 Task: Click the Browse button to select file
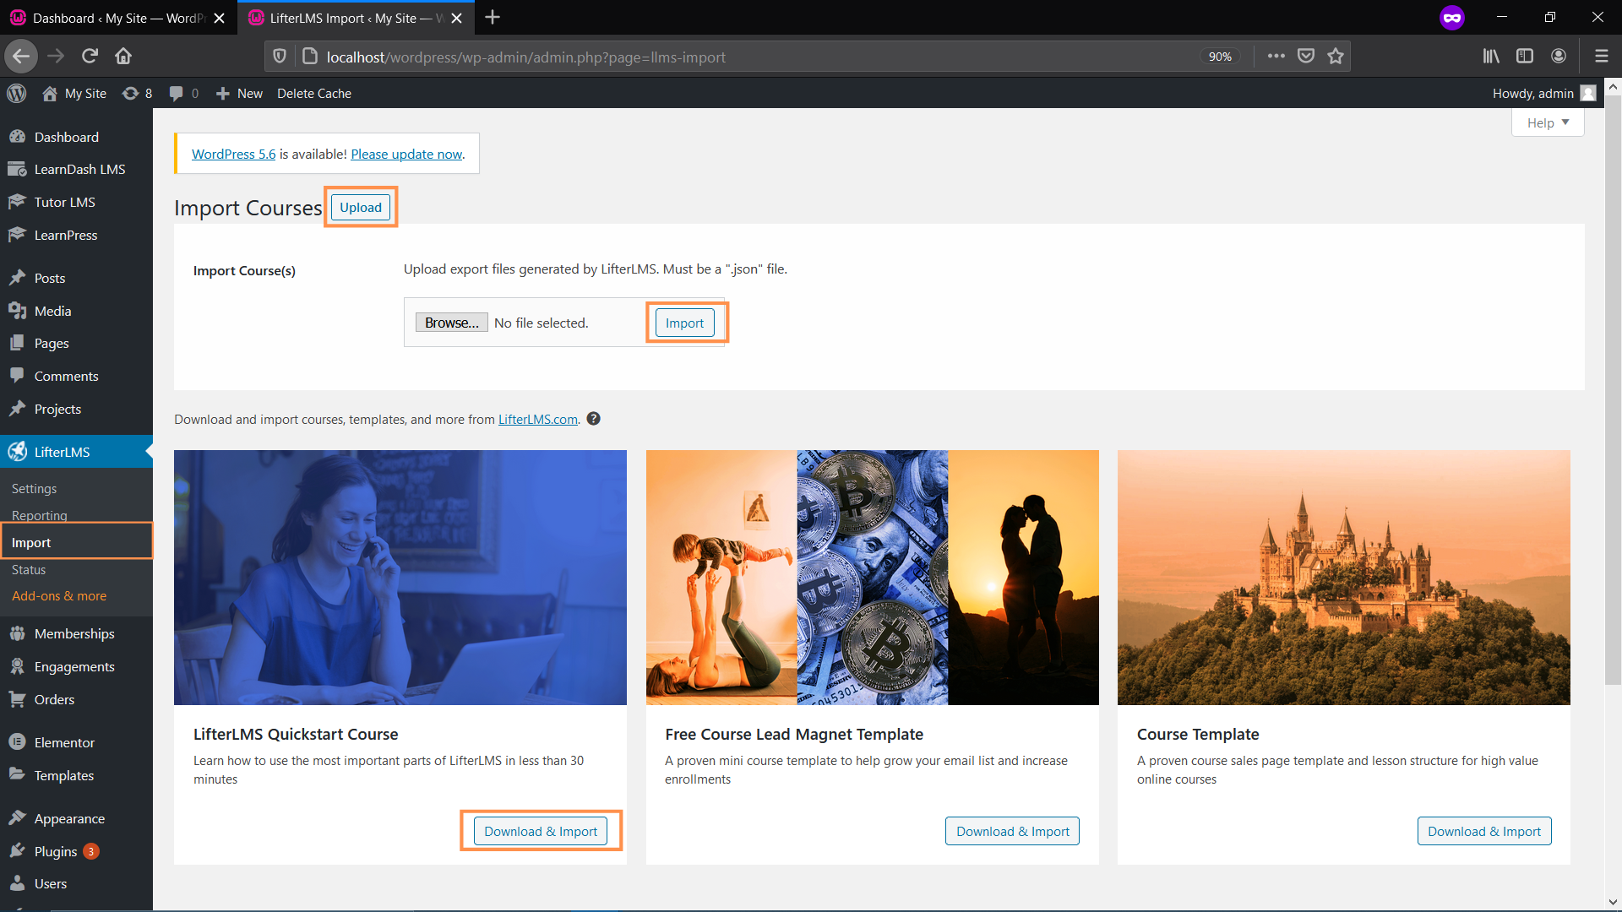point(451,323)
